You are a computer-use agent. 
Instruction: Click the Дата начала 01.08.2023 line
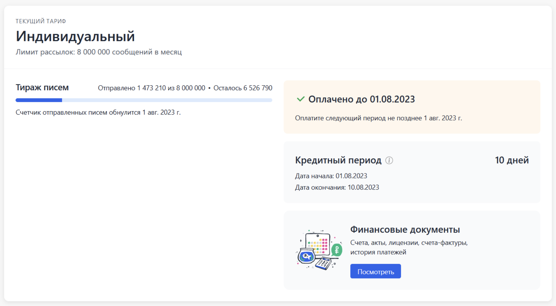(x=331, y=176)
